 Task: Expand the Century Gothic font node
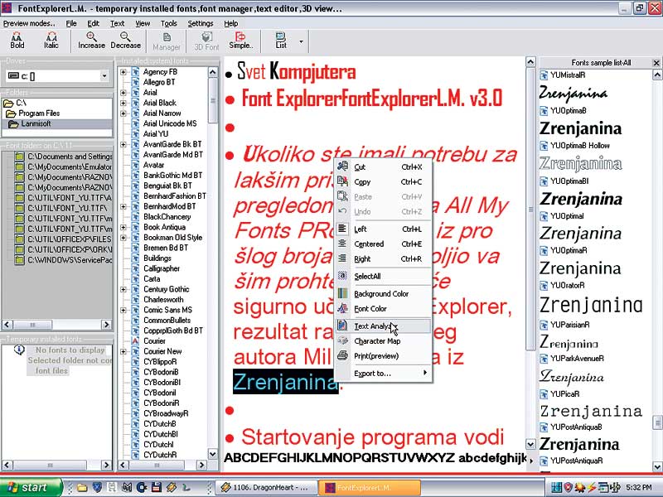(123, 289)
